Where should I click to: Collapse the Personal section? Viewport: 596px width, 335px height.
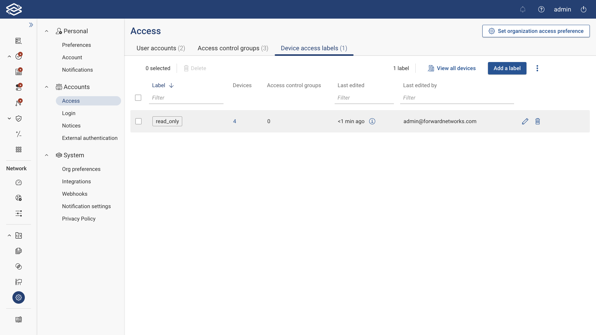(x=47, y=31)
